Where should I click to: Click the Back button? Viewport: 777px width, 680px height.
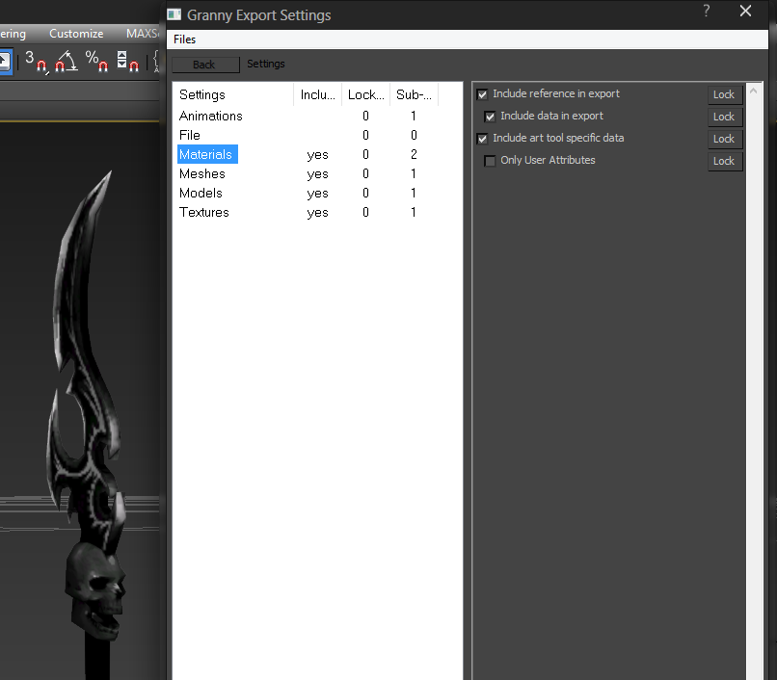tap(205, 65)
